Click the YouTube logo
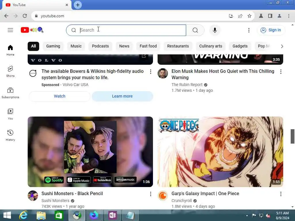The height and width of the screenshot is (221, 295). pos(32,30)
